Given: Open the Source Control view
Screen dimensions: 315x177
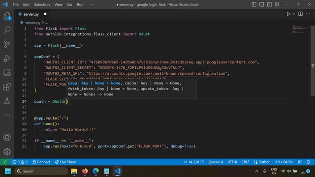Looking at the screenshot, I should coord(7,44).
